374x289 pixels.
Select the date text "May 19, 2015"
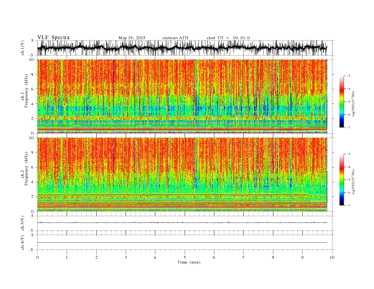tap(132, 38)
